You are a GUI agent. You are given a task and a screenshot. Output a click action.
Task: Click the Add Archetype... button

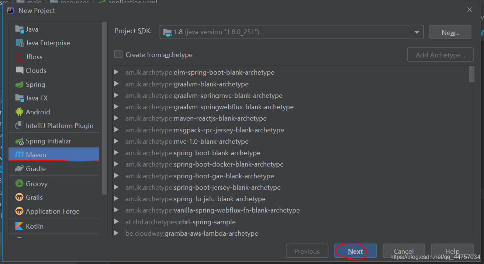[440, 55]
